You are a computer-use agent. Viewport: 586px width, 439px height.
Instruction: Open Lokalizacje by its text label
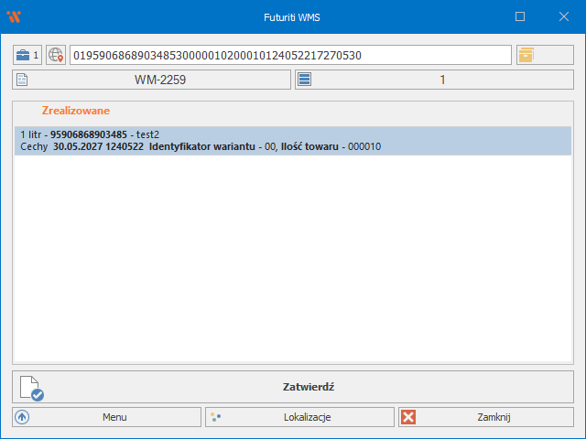[x=308, y=417]
